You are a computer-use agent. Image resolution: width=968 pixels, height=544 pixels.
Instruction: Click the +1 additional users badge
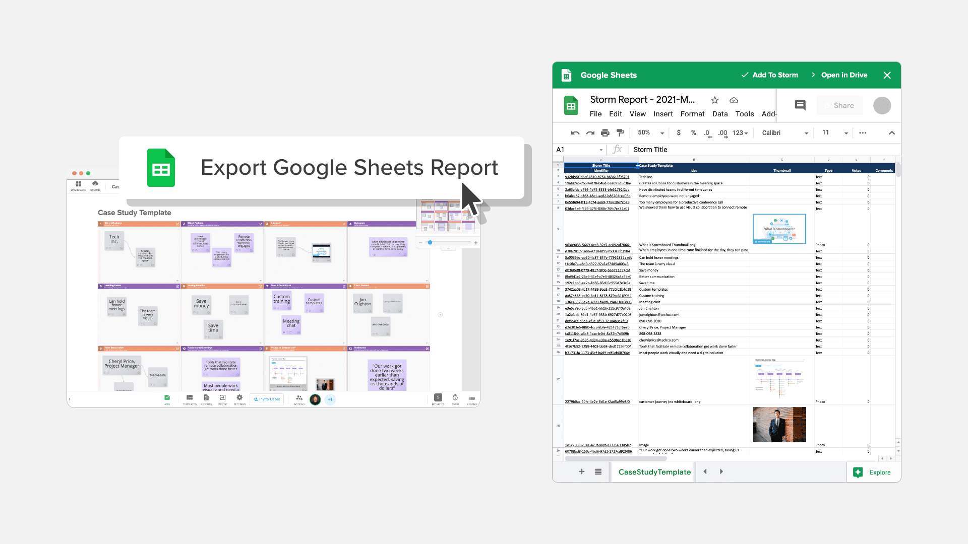330,399
